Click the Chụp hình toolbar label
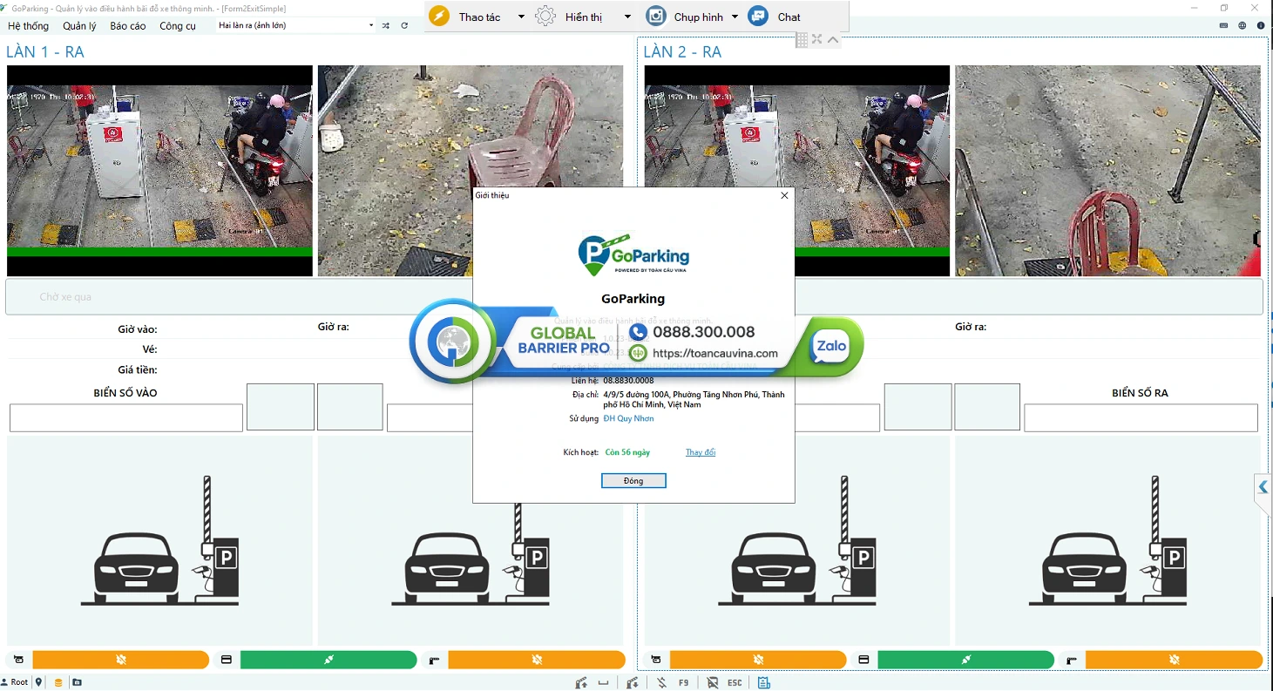The height and width of the screenshot is (691, 1273). [699, 17]
